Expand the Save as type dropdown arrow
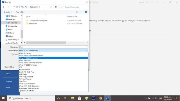 click(87, 50)
